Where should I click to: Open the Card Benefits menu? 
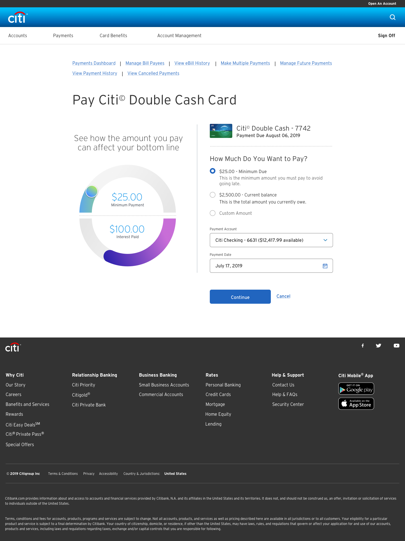point(113,35)
